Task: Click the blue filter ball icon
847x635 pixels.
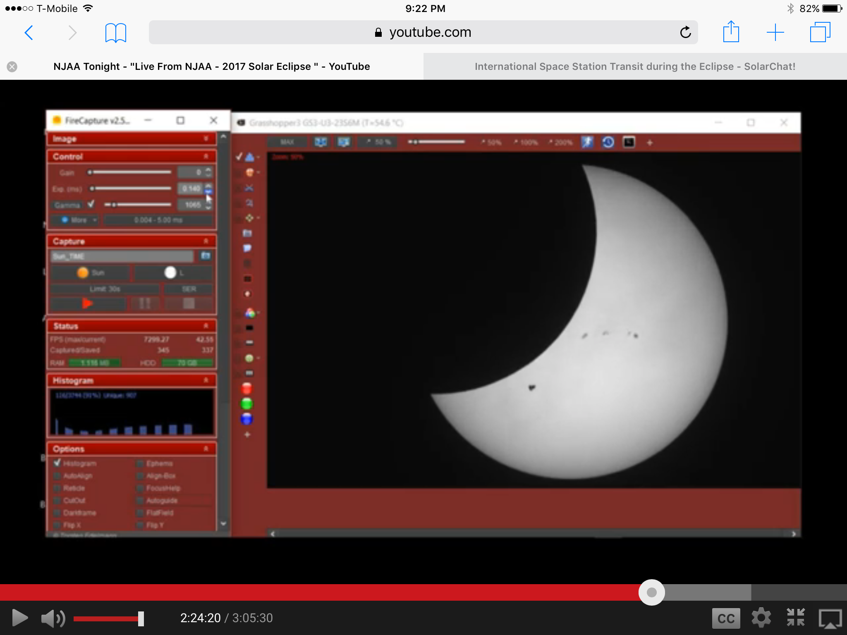Action: click(246, 419)
